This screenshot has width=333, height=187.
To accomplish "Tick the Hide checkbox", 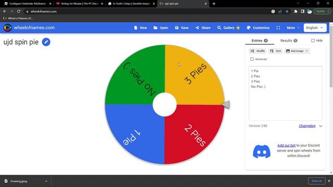I will [x=313, y=41].
